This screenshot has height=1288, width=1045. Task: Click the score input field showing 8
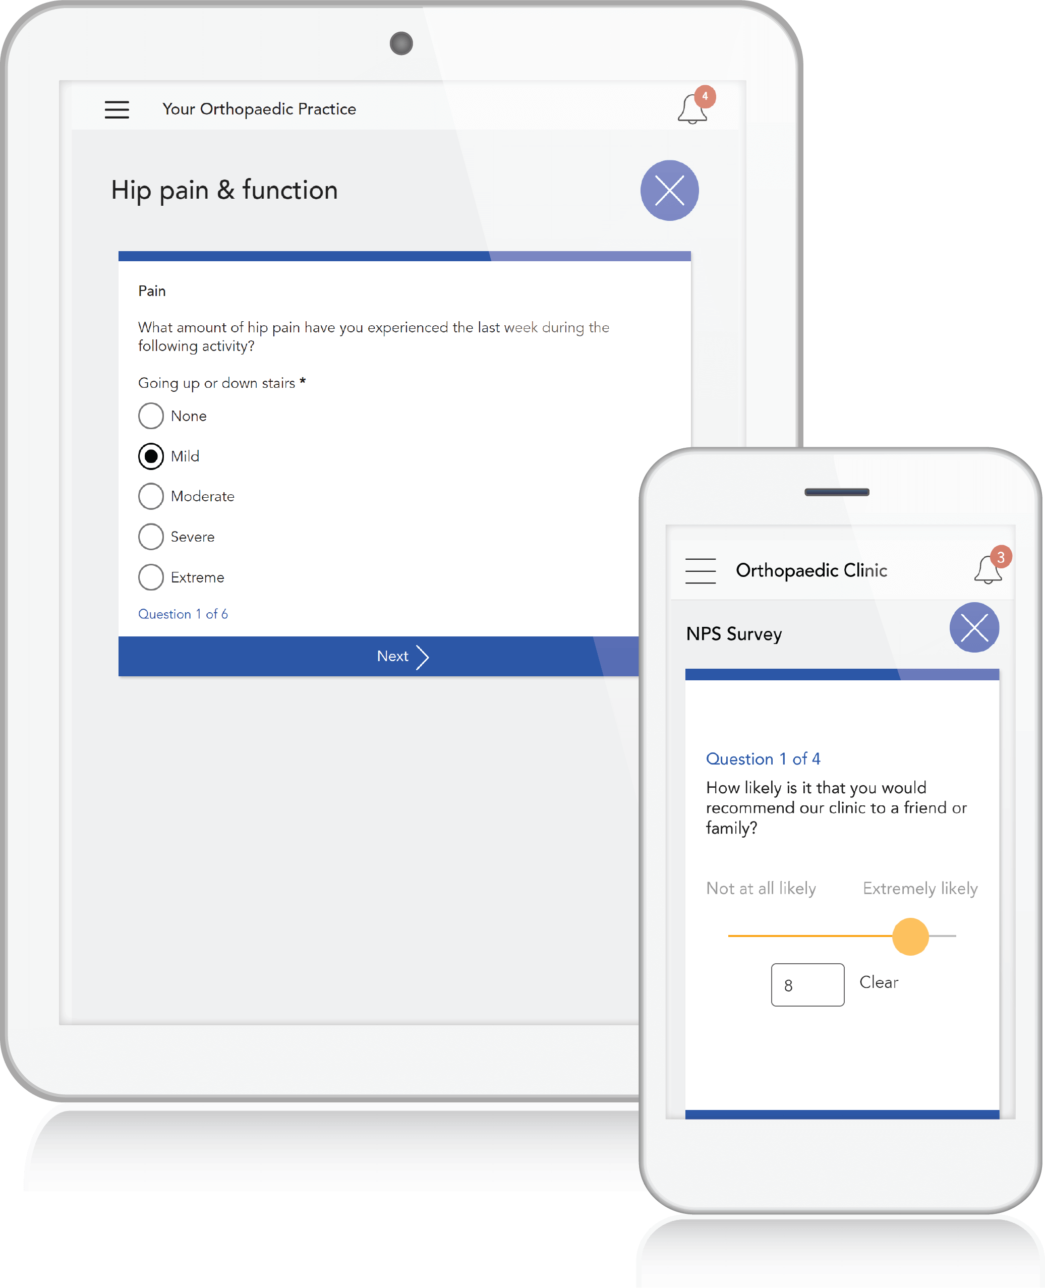[x=808, y=981]
